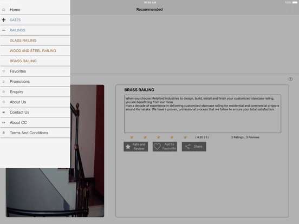Click the '3 Ratings , 3 Reviews' text
The width and height of the screenshot is (299, 224).
click(x=245, y=137)
